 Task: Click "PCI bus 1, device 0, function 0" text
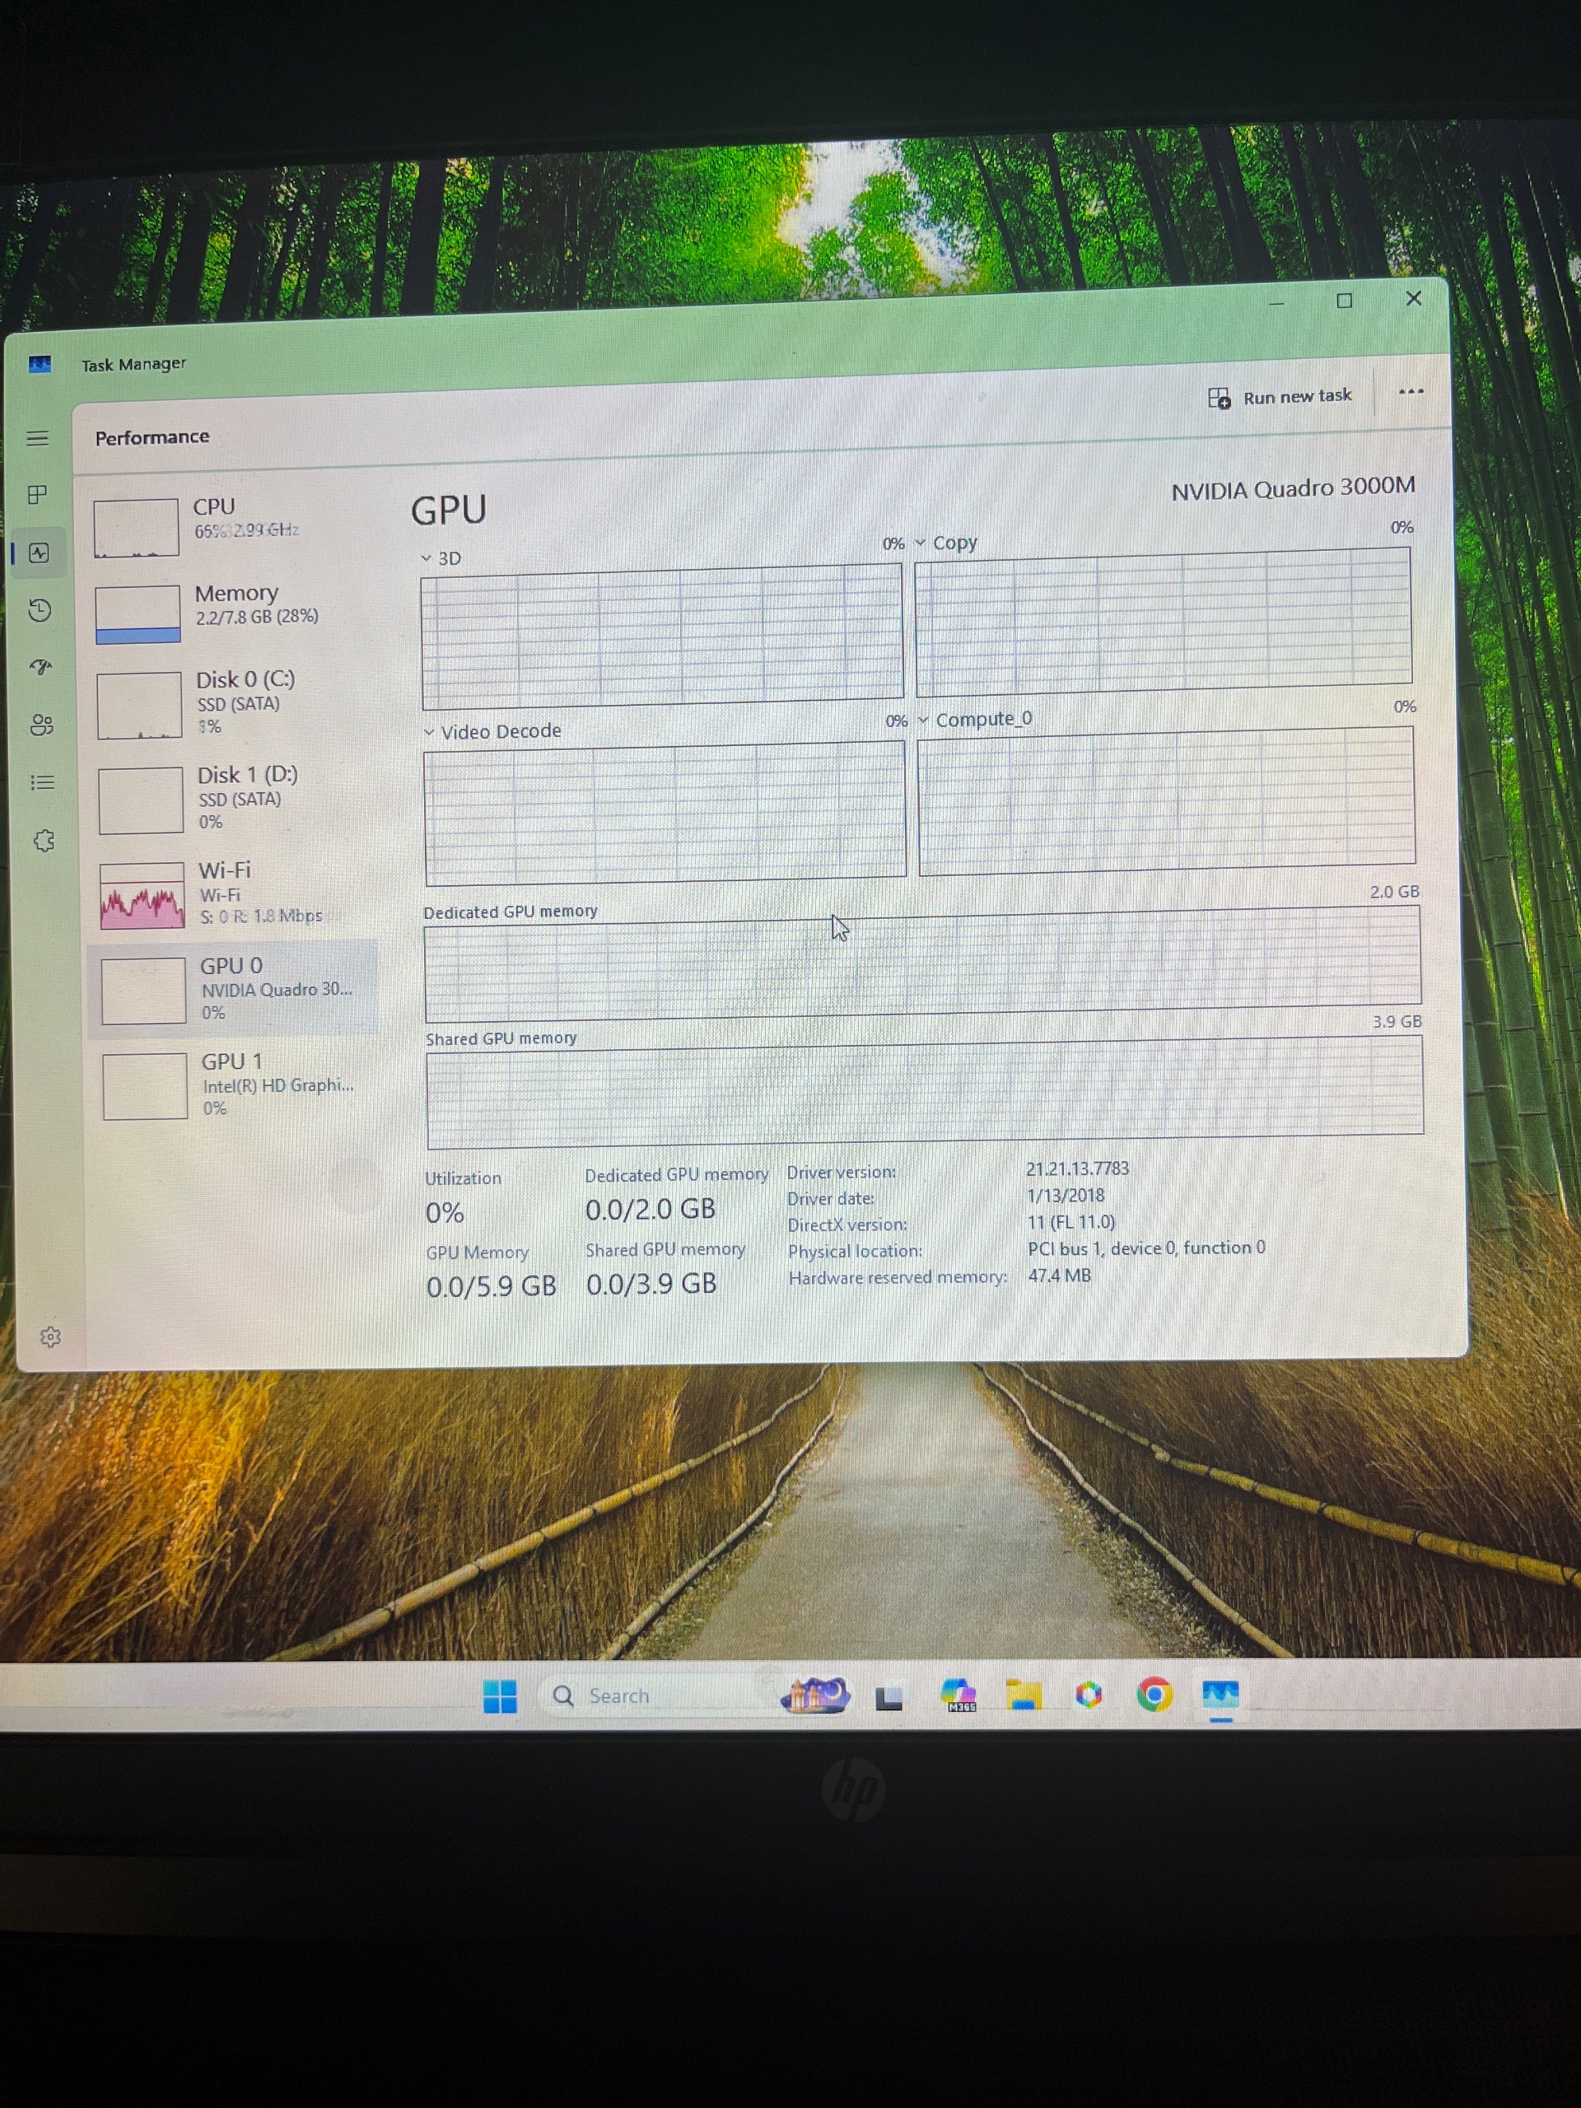(x=1146, y=1248)
